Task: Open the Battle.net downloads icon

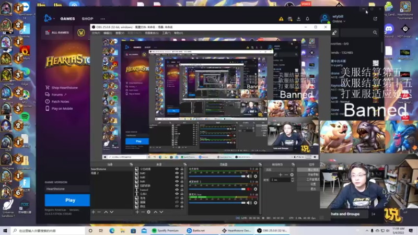Action: 298,19
